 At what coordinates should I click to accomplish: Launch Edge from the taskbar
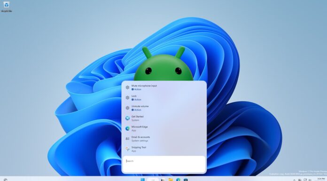[x=178, y=180]
